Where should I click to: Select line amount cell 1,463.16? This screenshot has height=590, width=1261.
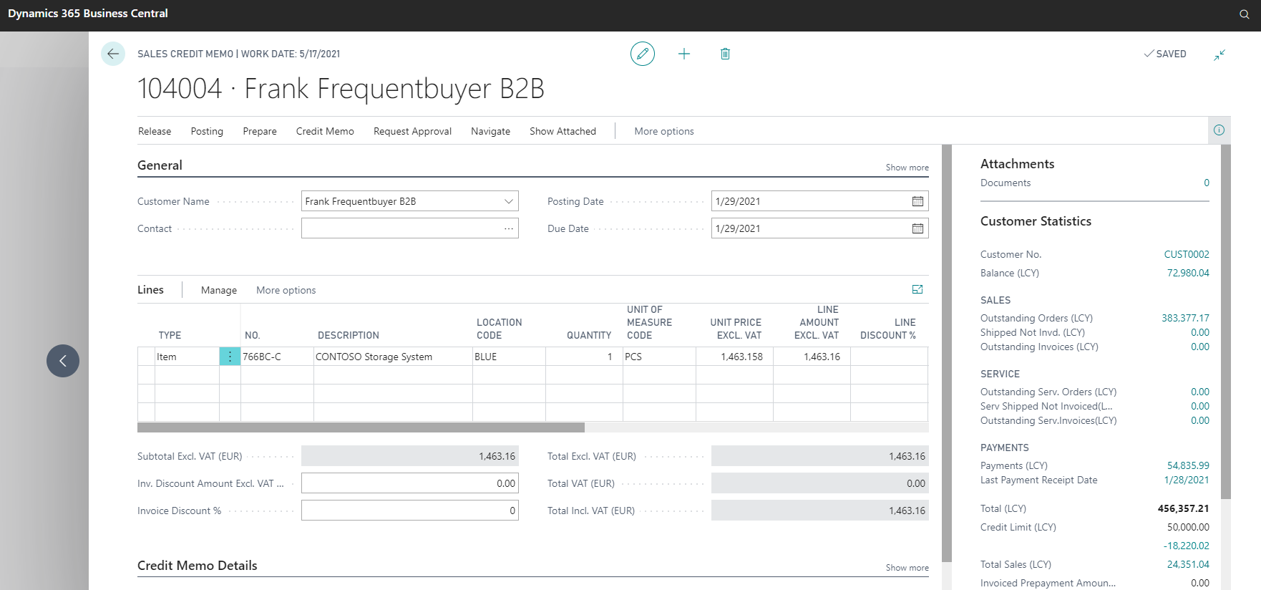[812, 357]
